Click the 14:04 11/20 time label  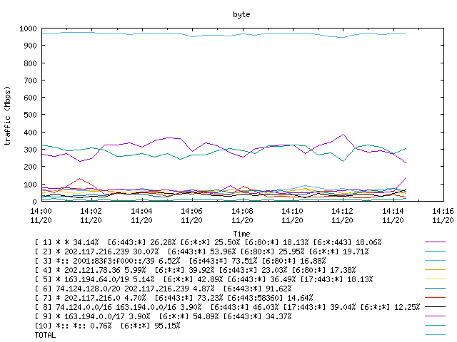[x=141, y=215]
